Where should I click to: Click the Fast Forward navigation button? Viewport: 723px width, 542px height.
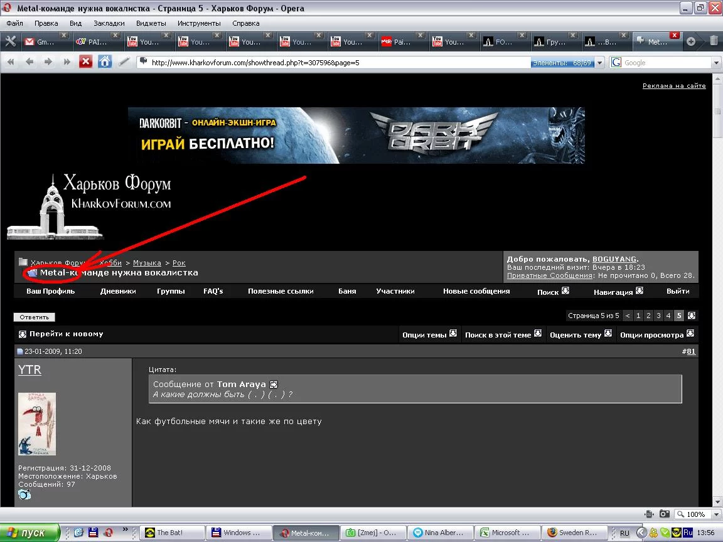67,61
